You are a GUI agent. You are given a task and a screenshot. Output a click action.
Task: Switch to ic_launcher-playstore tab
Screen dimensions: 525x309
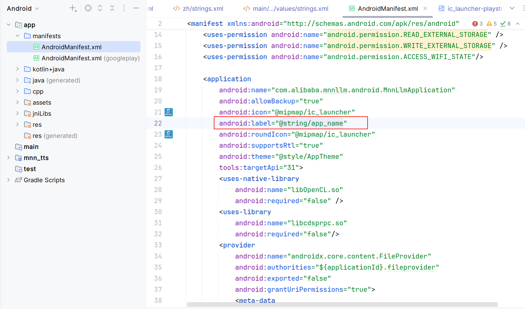pos(470,9)
